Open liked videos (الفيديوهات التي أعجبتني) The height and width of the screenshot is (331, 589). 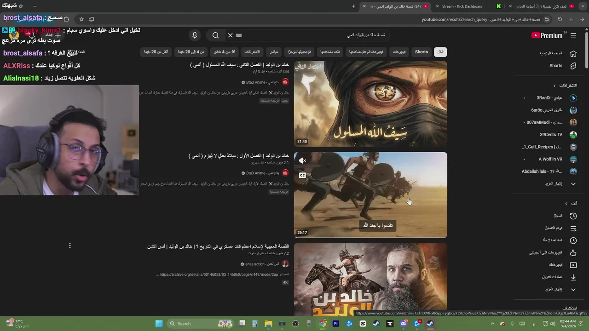553,252
